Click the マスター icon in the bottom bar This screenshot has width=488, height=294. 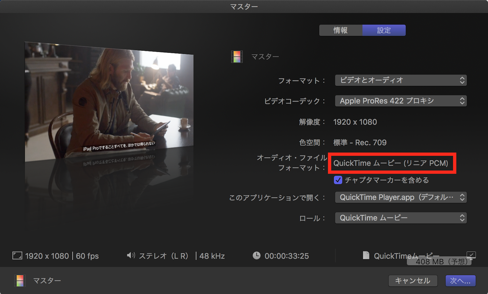tap(20, 281)
